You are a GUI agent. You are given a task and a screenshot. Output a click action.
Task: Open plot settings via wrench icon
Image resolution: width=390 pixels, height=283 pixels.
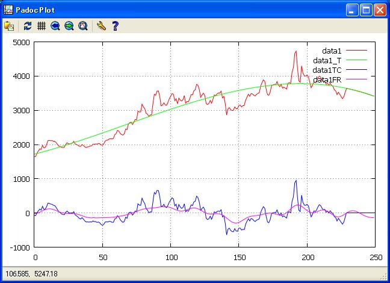coord(101,26)
